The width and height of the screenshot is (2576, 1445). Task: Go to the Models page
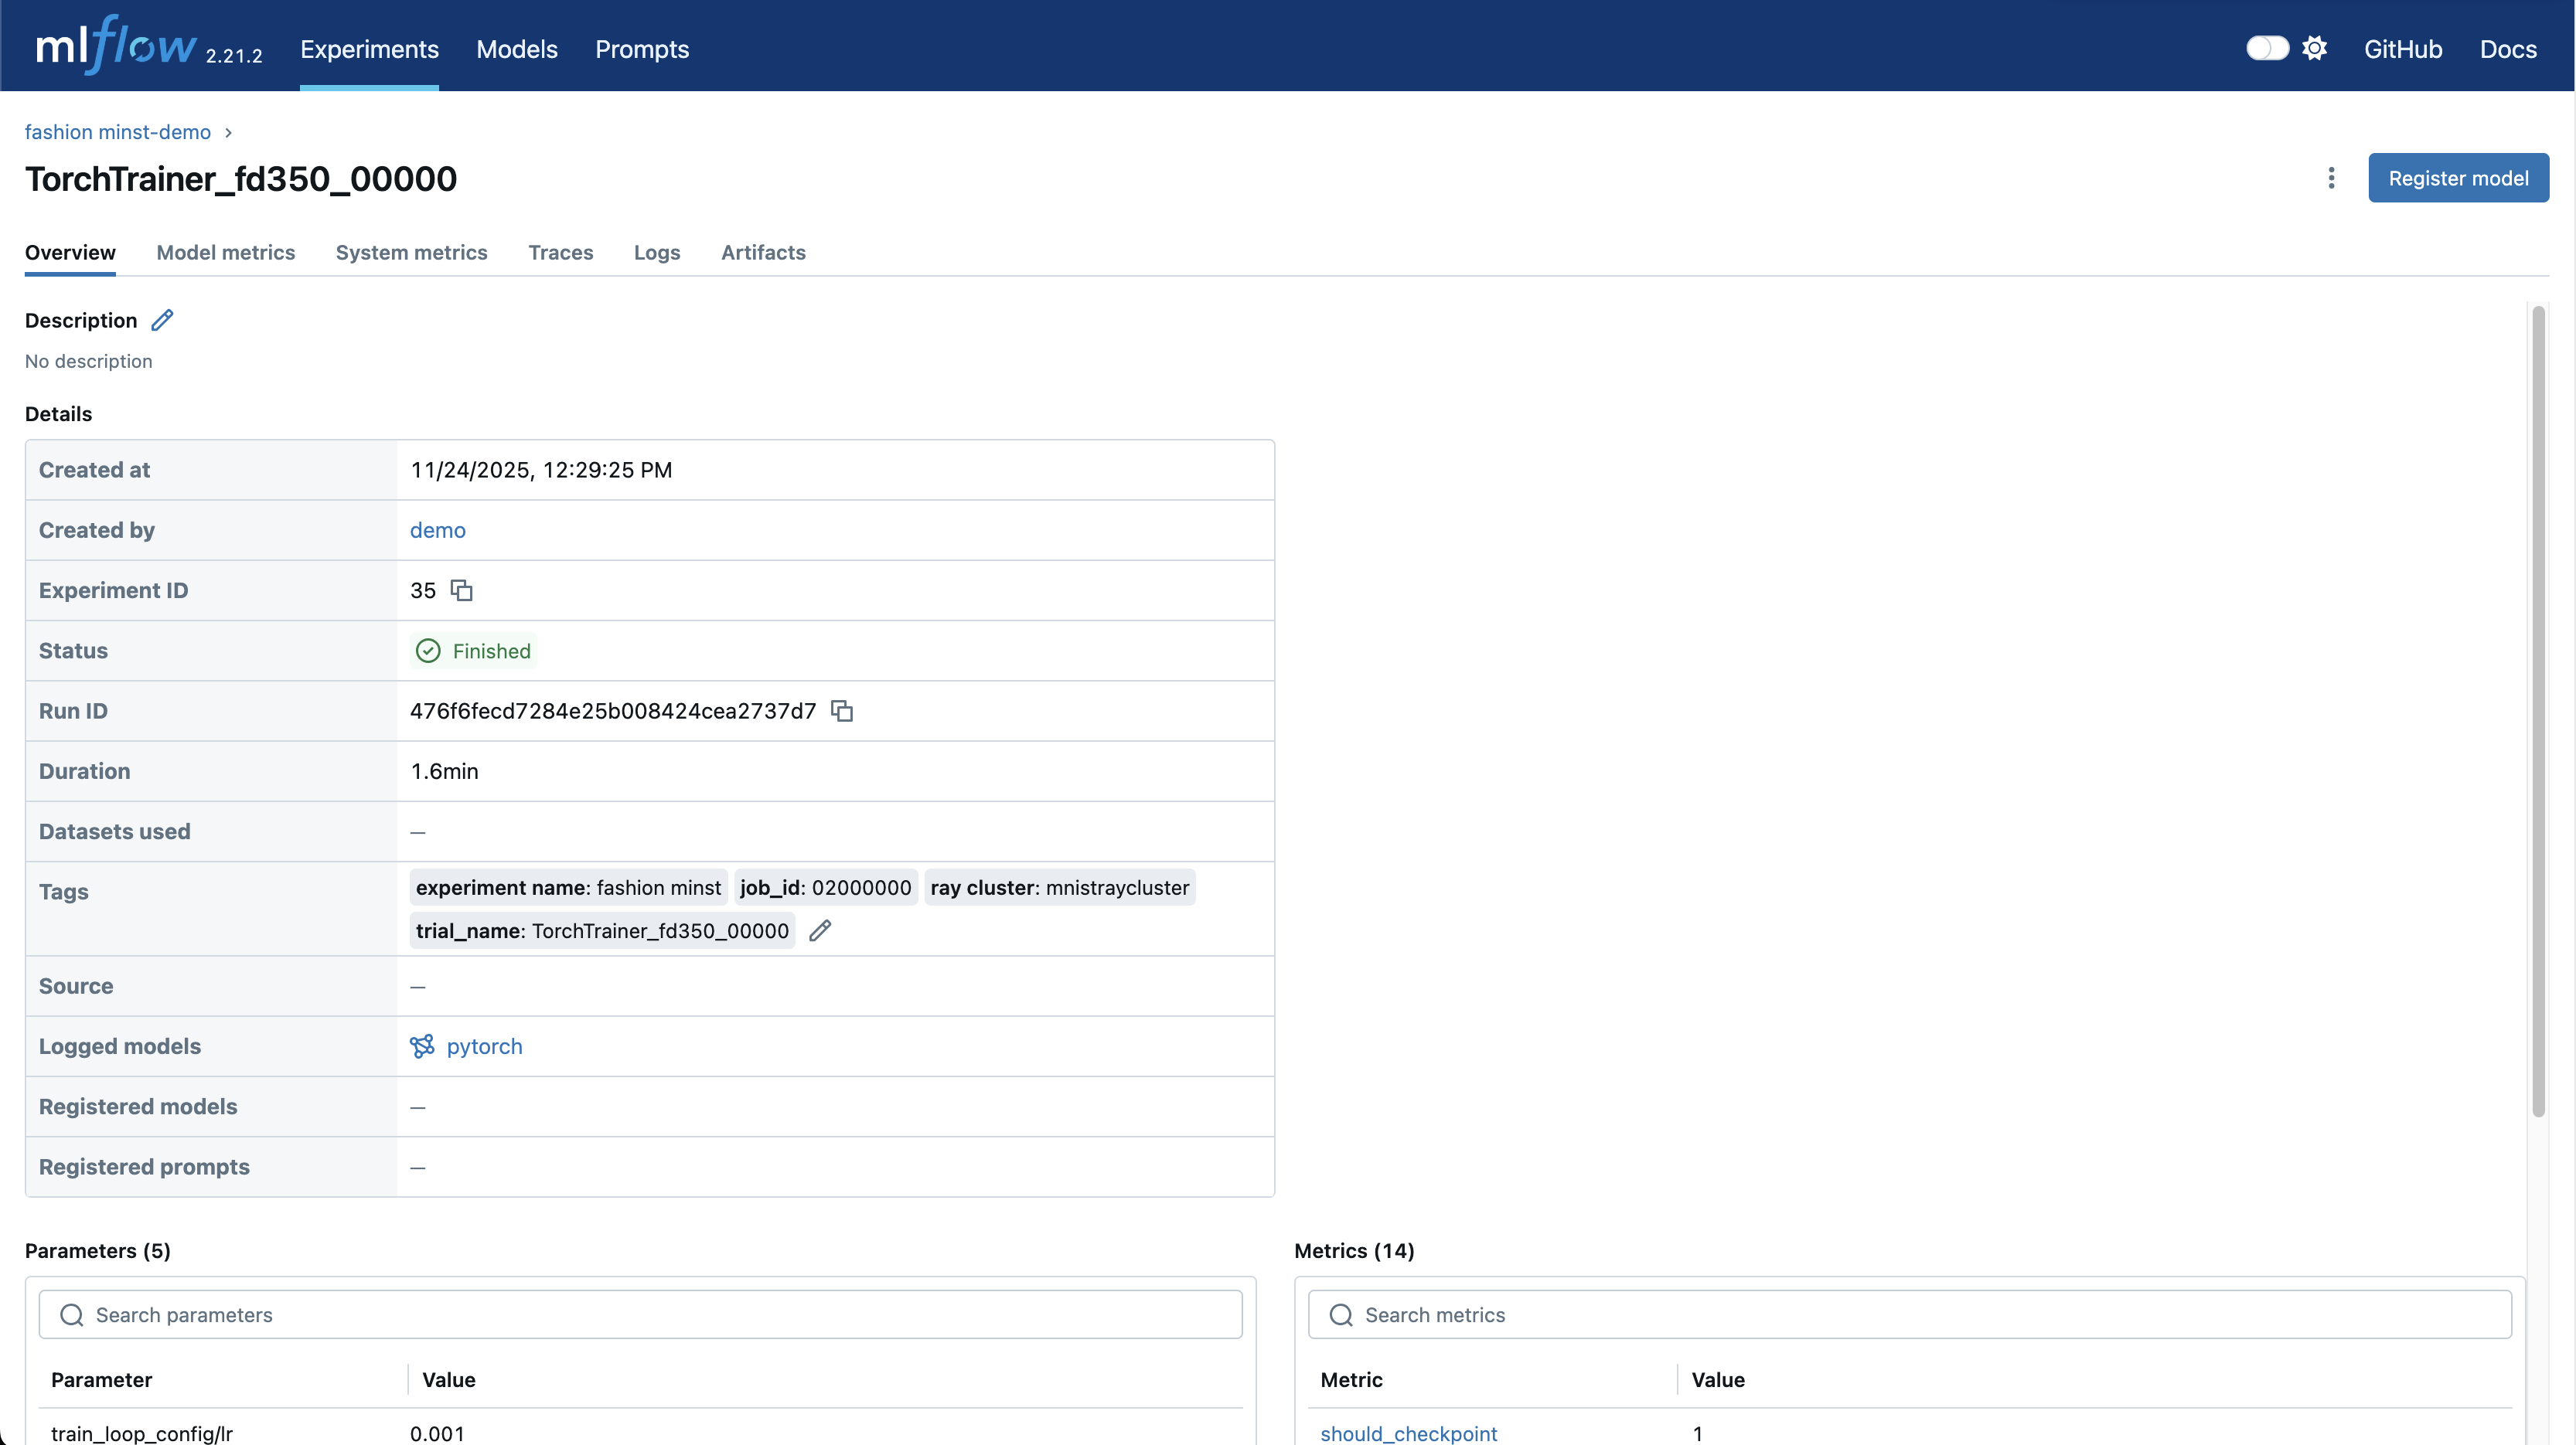click(x=517, y=49)
